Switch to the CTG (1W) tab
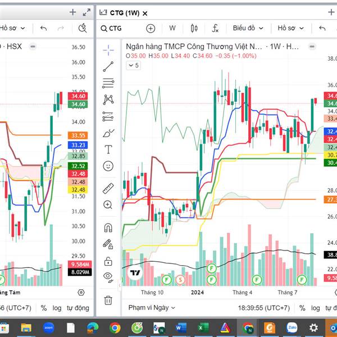This screenshot has height=337, width=337. (x=124, y=13)
